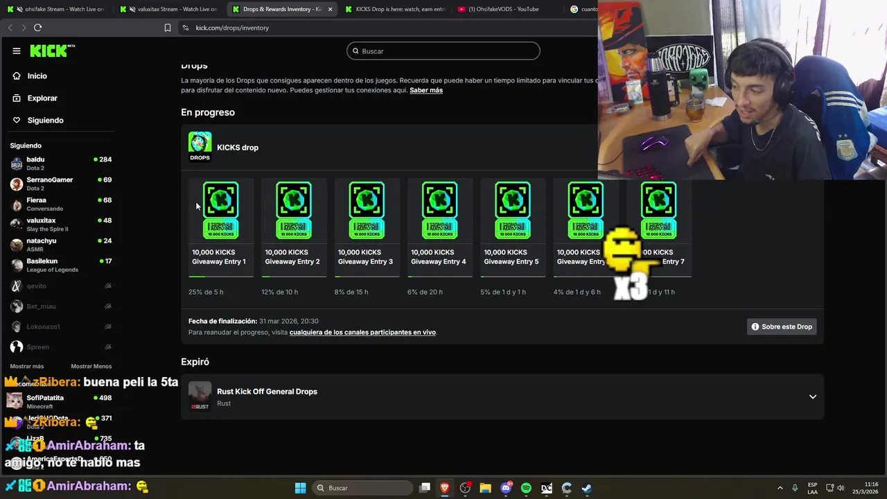Select Giveaway Entry 7 reward icon
The width and height of the screenshot is (887, 499).
pyautogui.click(x=658, y=211)
